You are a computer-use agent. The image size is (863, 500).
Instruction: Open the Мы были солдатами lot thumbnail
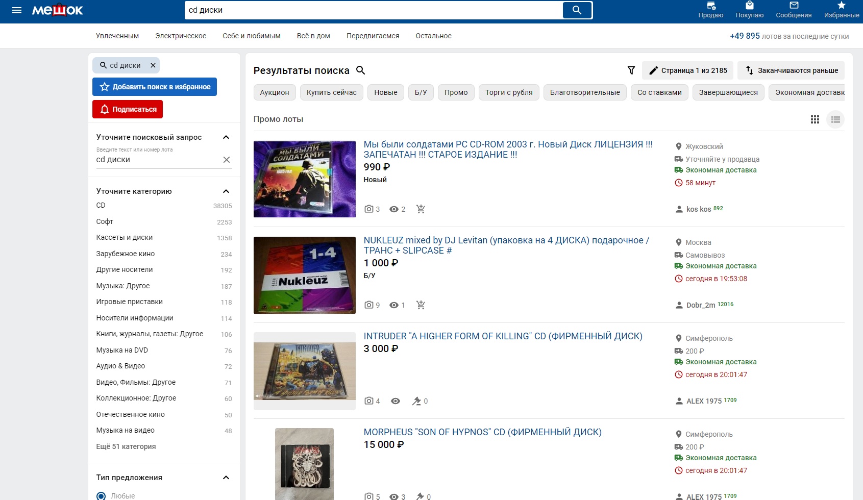(x=305, y=179)
